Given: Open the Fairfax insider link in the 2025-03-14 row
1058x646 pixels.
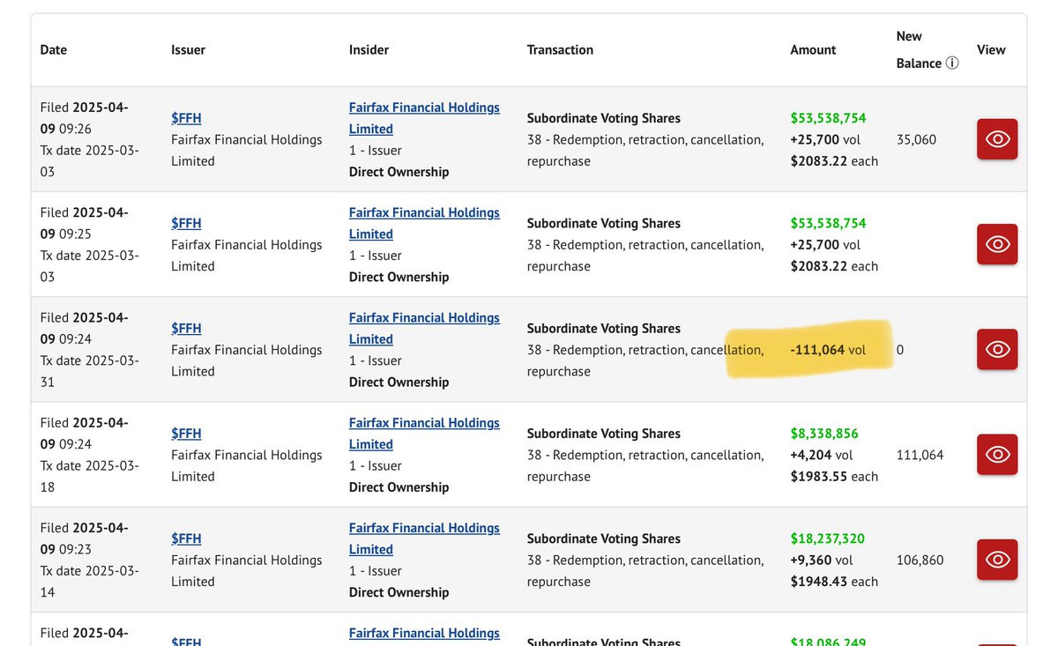Looking at the screenshot, I should click(x=424, y=528).
